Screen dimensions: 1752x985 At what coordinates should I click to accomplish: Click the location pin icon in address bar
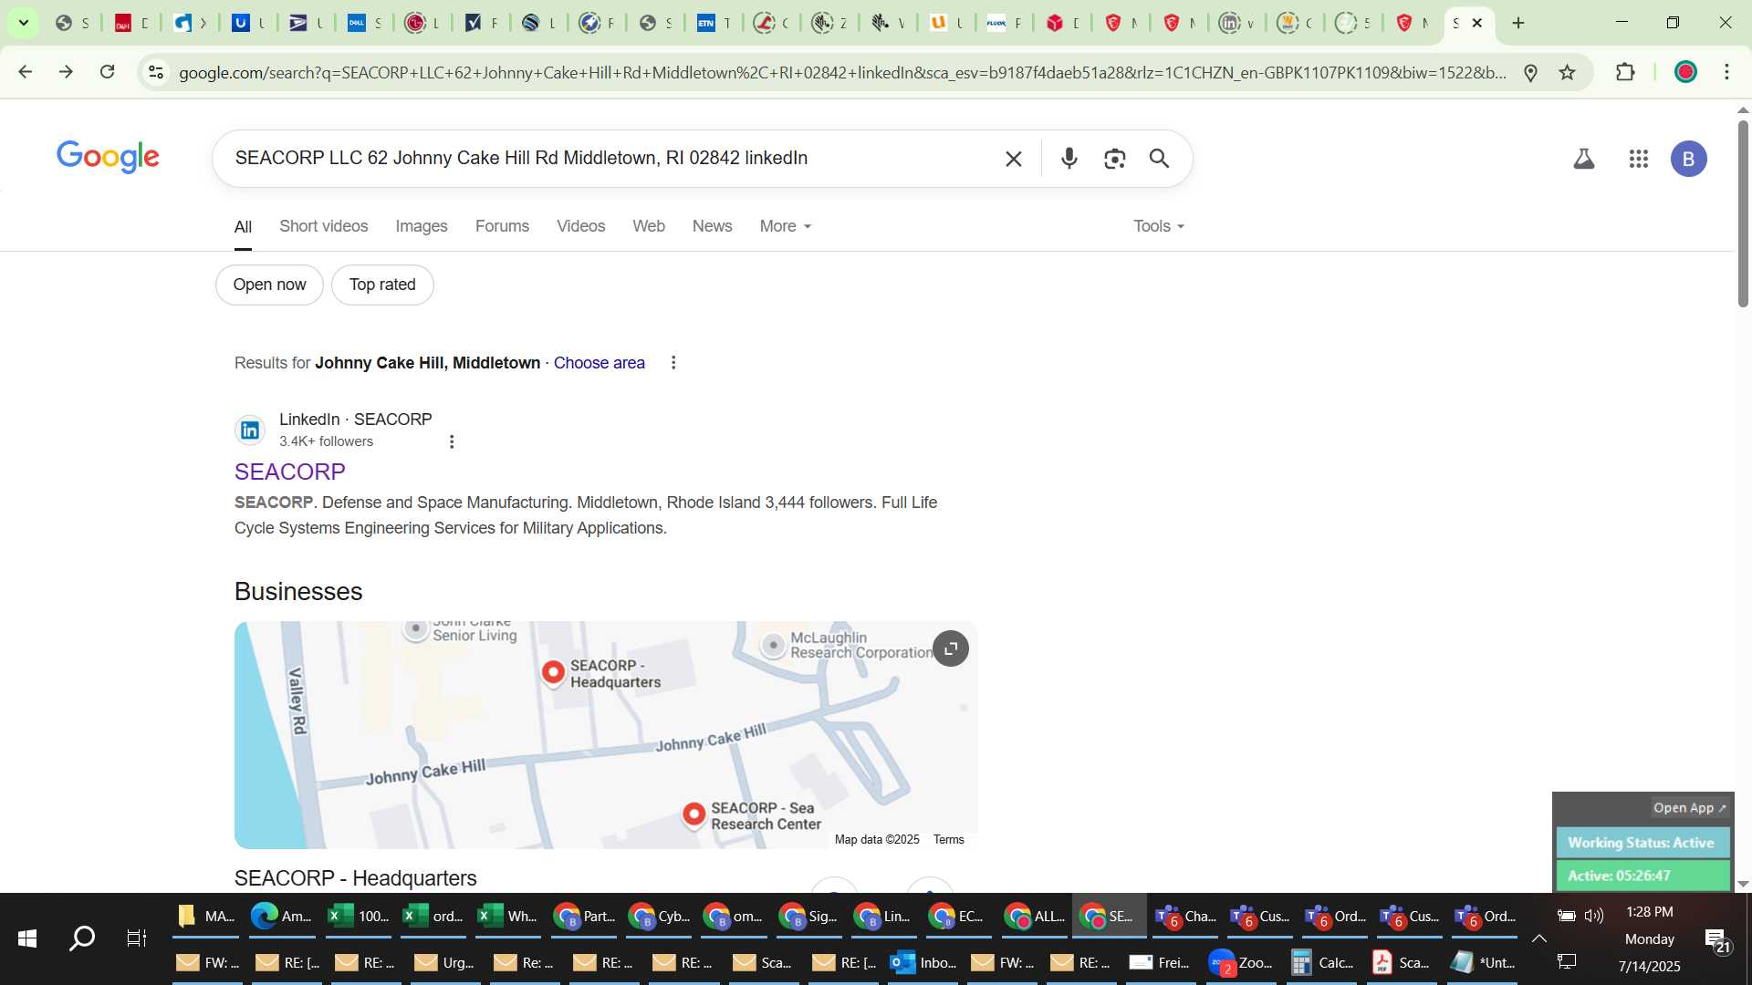(x=1531, y=72)
